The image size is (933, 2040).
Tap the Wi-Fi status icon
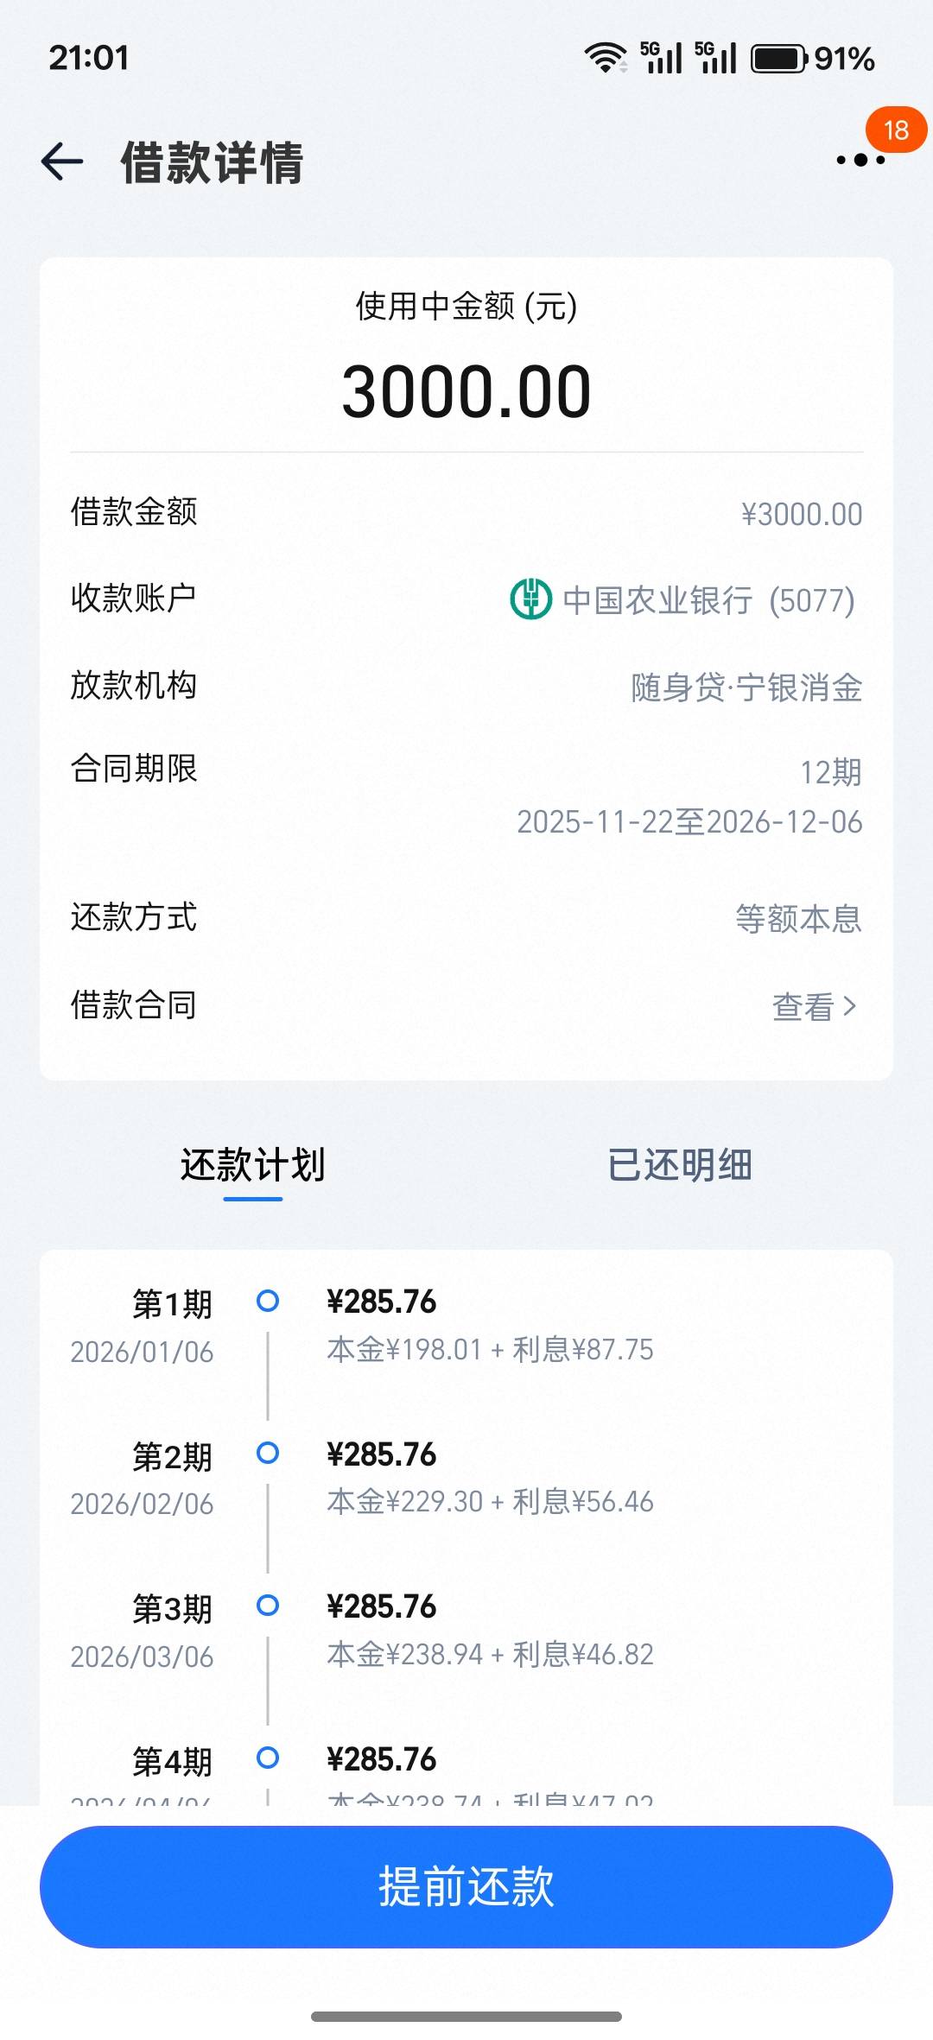[606, 58]
